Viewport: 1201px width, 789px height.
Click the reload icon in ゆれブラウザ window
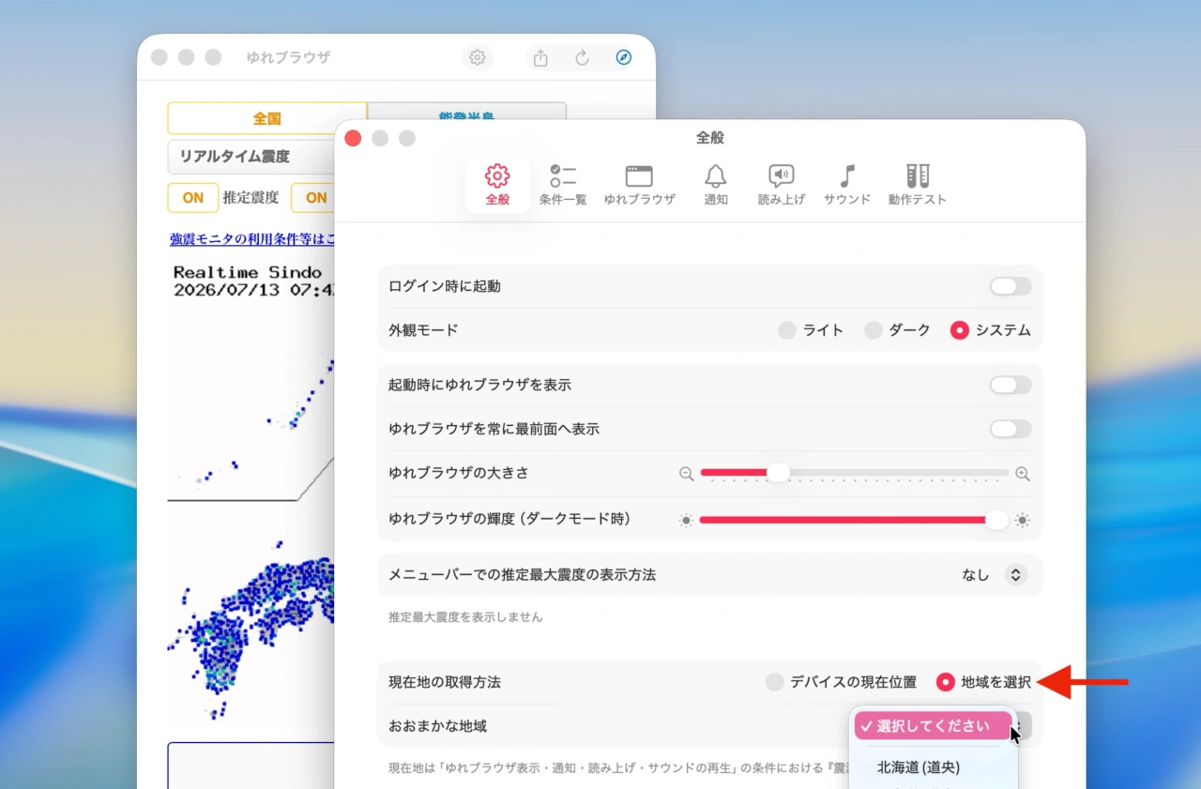click(x=582, y=58)
